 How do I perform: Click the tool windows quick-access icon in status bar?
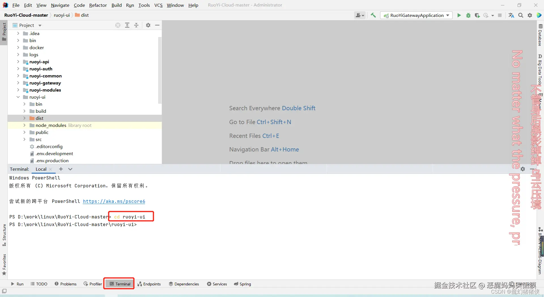(4, 291)
